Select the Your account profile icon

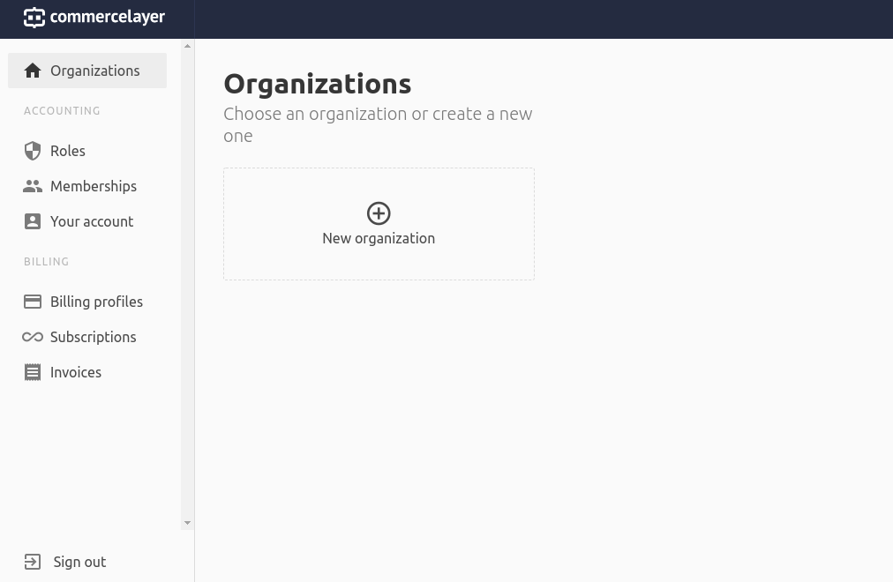(33, 221)
